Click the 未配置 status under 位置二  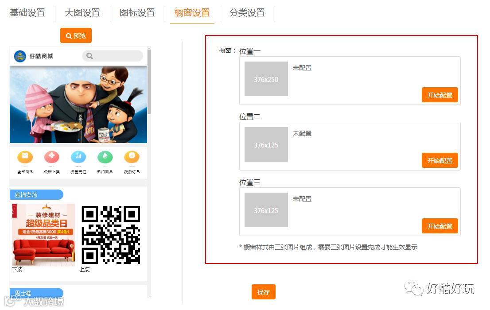[302, 133]
